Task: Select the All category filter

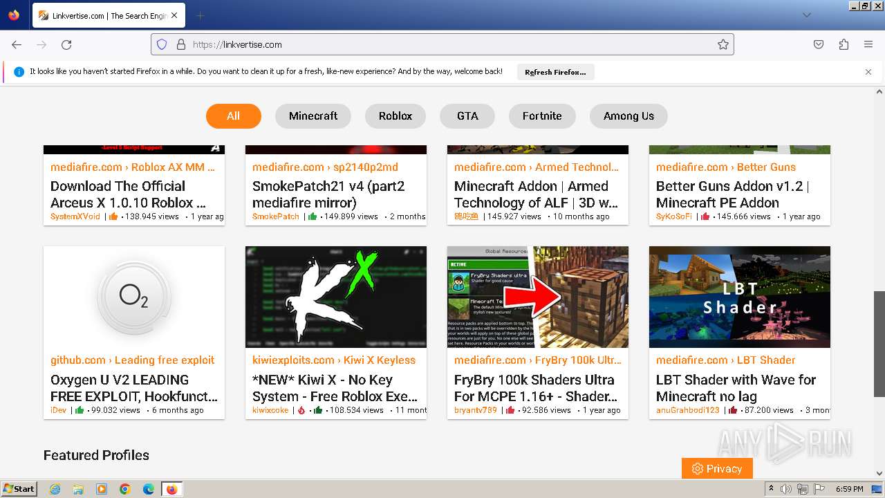Action: pos(234,116)
